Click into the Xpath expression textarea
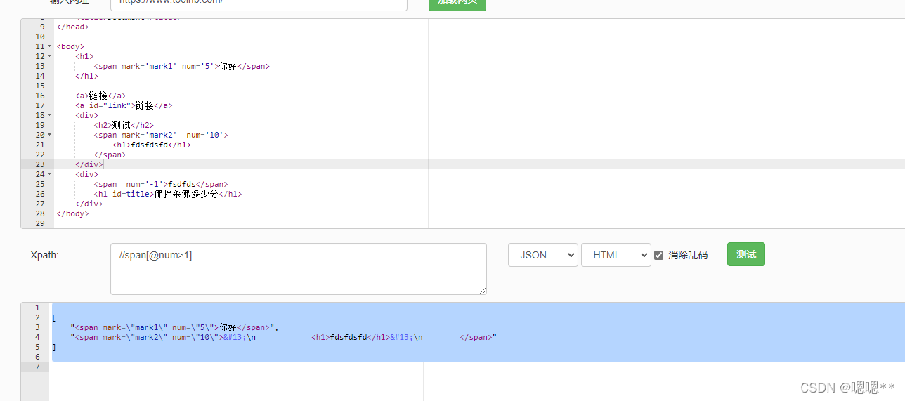905x401 pixels. point(299,269)
